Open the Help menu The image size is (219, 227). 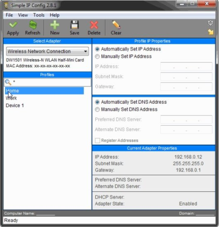point(55,15)
